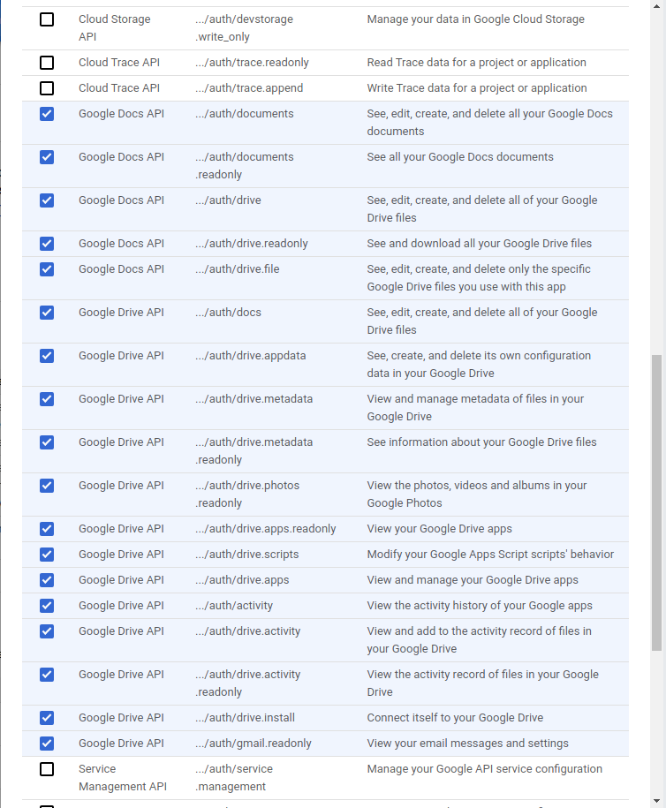Click 'See and download all your Google Drive files'

(x=480, y=243)
